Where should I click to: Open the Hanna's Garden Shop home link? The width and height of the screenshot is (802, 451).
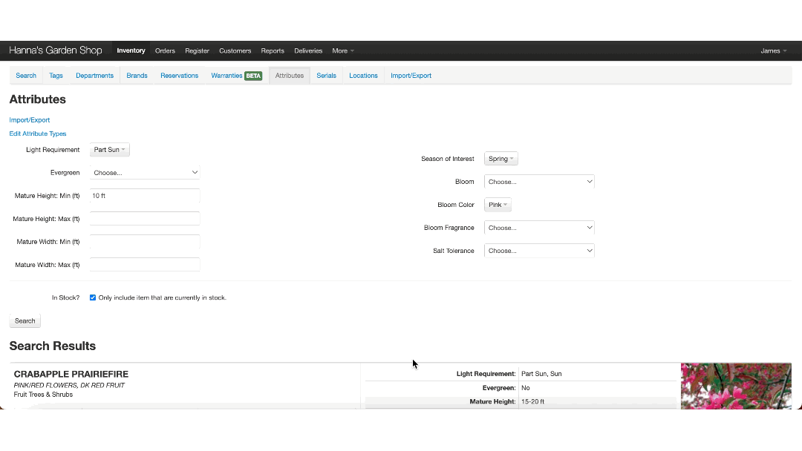pyautogui.click(x=56, y=50)
